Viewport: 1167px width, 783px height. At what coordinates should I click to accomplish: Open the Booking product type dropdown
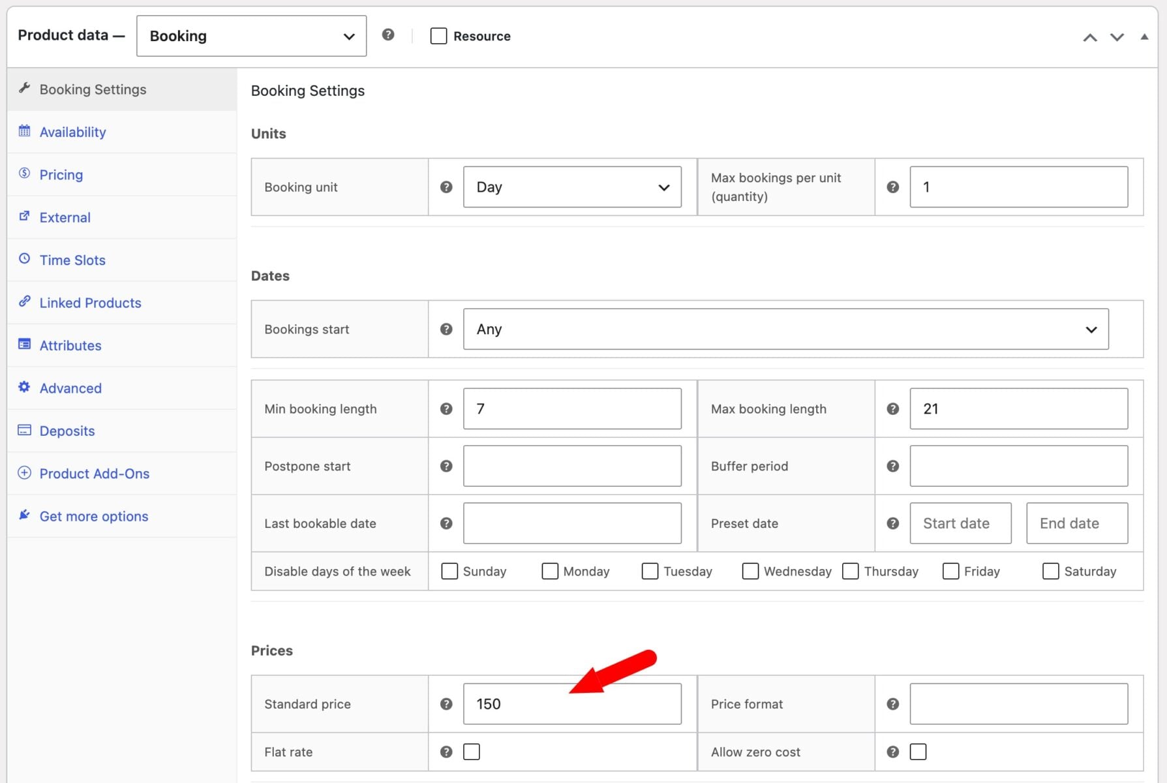pos(251,36)
